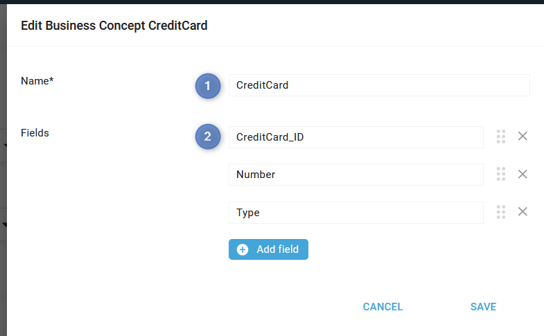The width and height of the screenshot is (544, 336).
Task: Remove the Type field
Action: click(523, 211)
